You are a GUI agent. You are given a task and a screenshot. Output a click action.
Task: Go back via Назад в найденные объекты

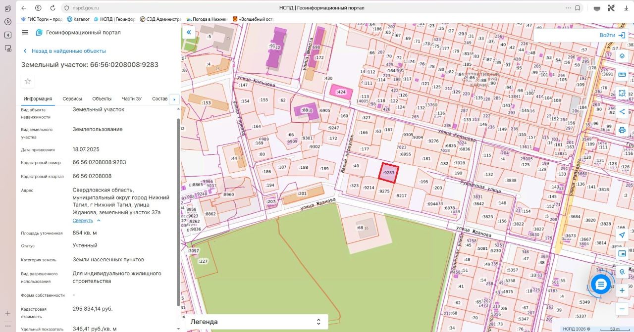point(64,51)
